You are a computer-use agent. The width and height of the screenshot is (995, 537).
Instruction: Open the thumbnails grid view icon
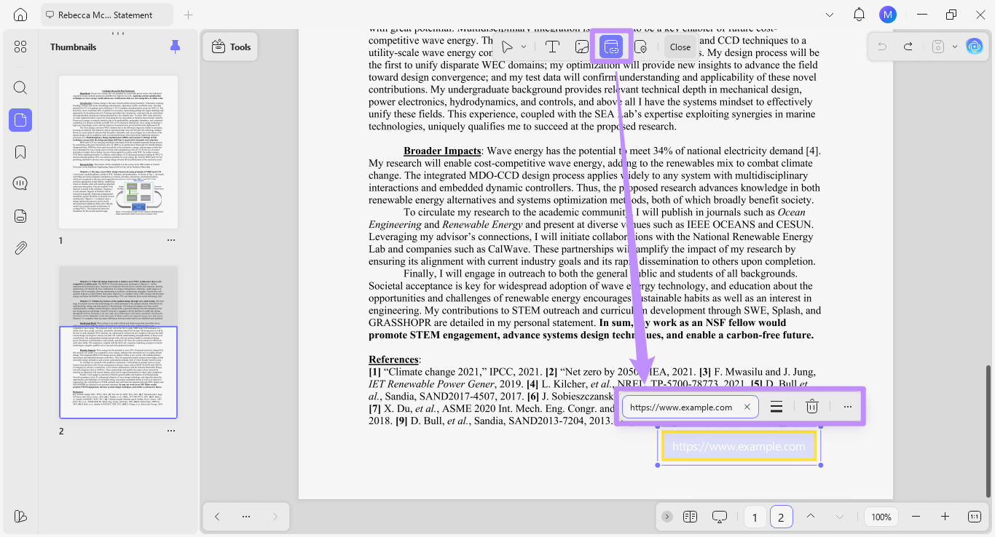click(x=20, y=47)
